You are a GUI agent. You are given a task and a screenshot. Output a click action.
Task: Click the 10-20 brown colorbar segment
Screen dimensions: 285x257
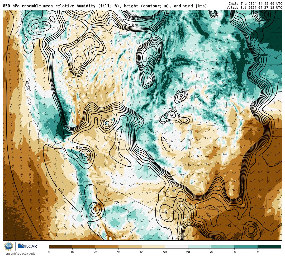click(84, 247)
